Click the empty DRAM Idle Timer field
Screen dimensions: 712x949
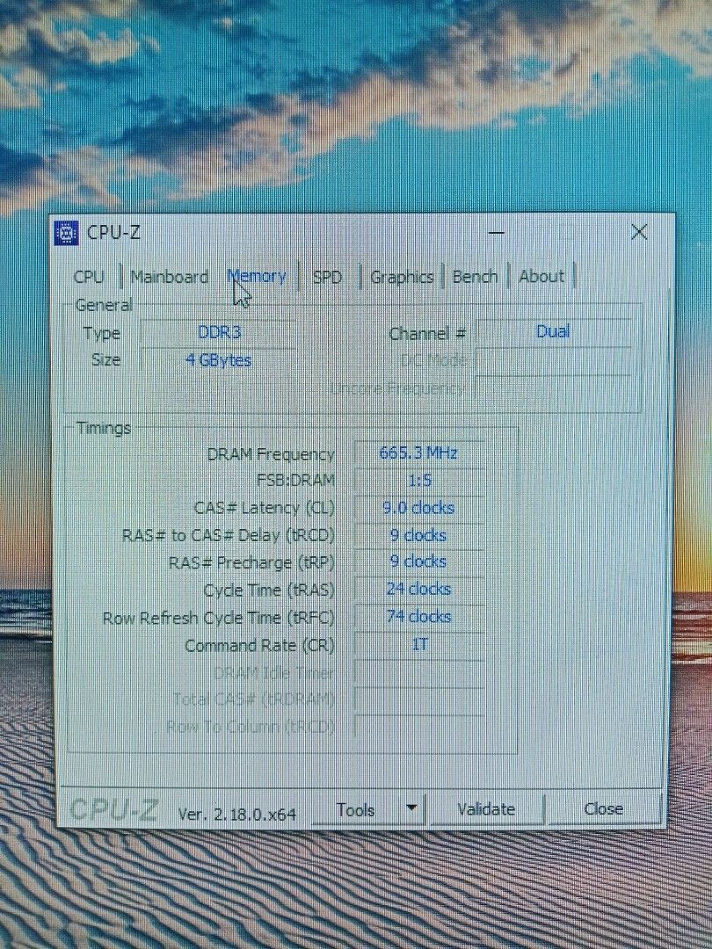tap(419, 673)
